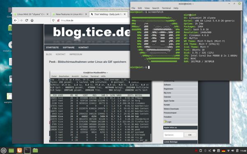This screenshot has height=154, width=247.
Task: Click the Seriennr. input field
Action: [173, 135]
